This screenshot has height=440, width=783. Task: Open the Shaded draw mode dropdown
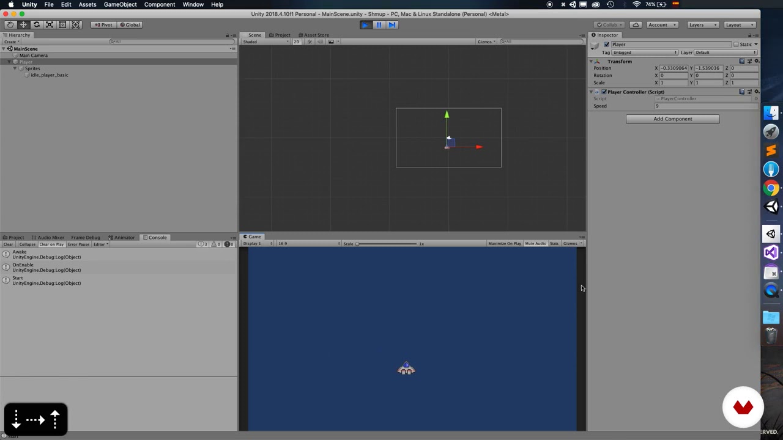click(x=265, y=42)
